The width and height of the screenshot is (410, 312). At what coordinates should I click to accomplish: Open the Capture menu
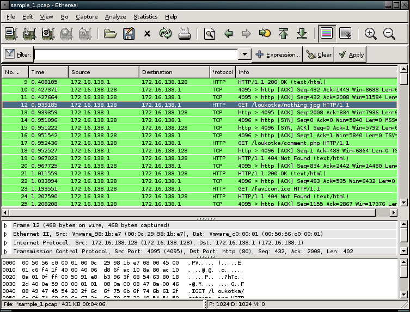pos(87,17)
